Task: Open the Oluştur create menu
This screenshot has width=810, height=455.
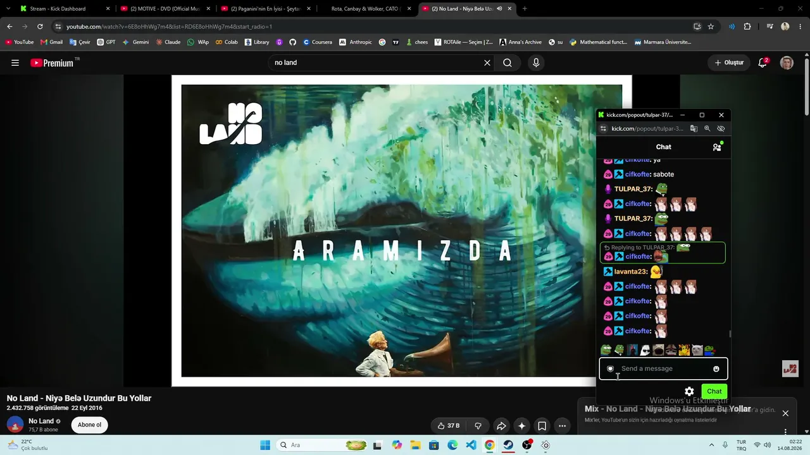Action: (729, 63)
